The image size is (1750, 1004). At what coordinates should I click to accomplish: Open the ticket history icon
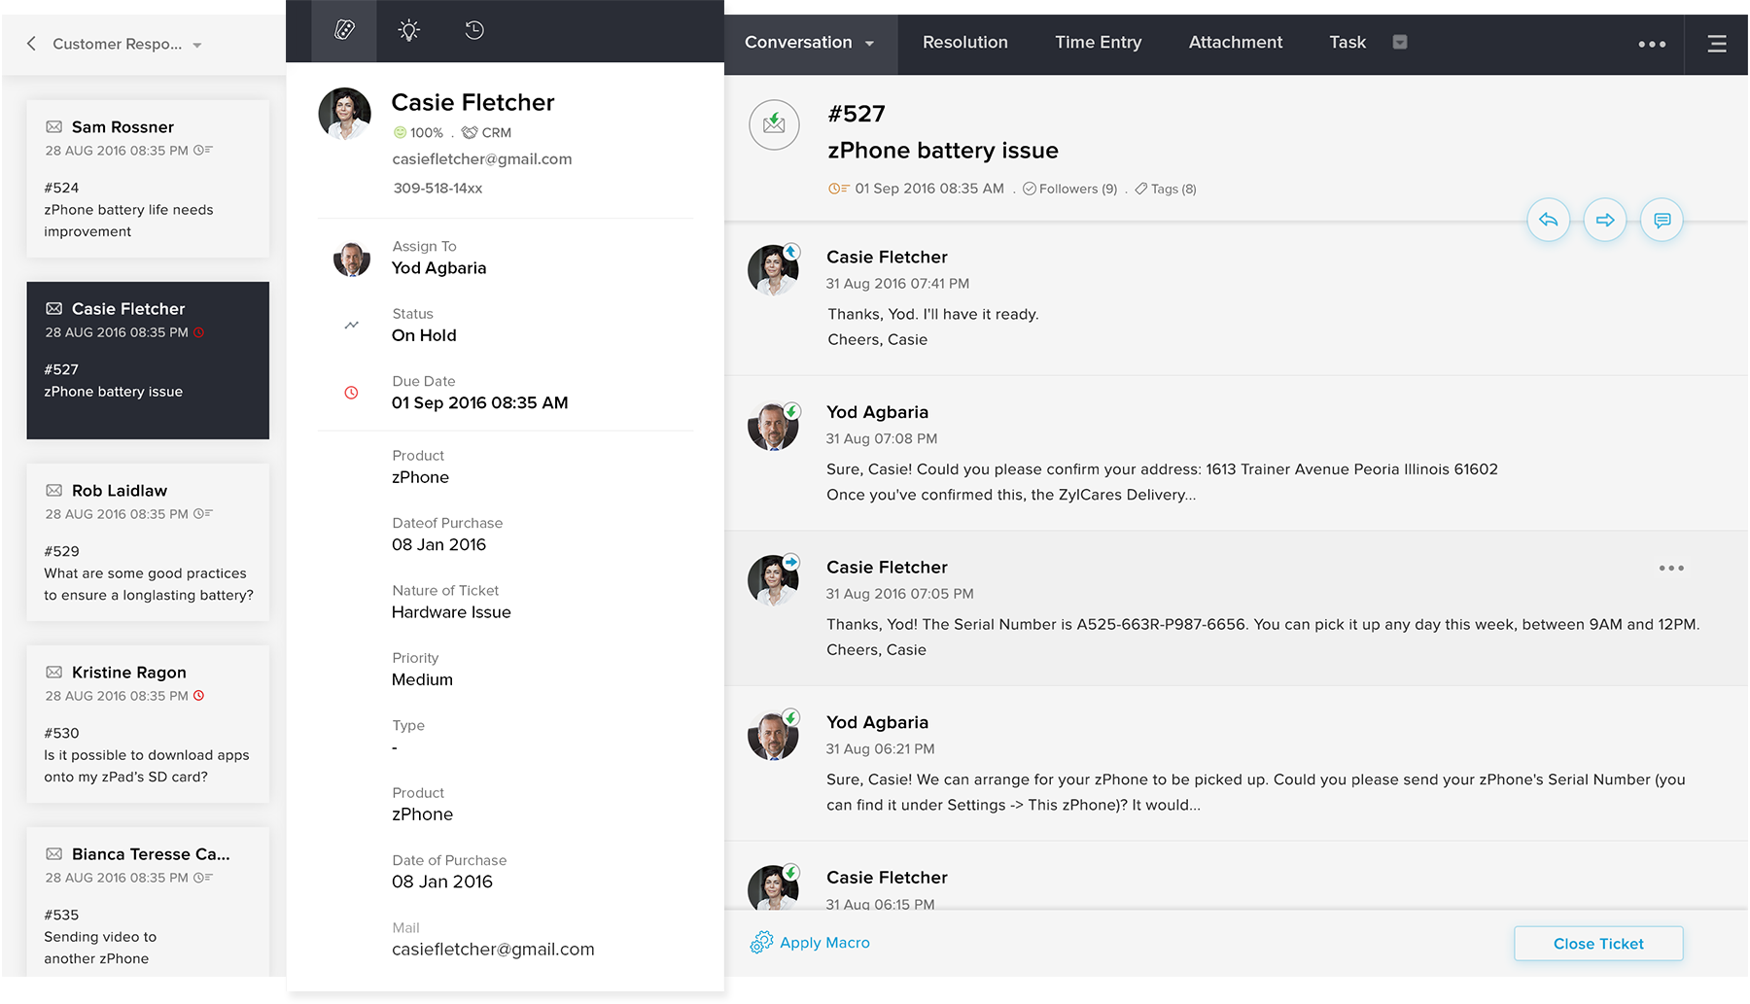pos(473,30)
